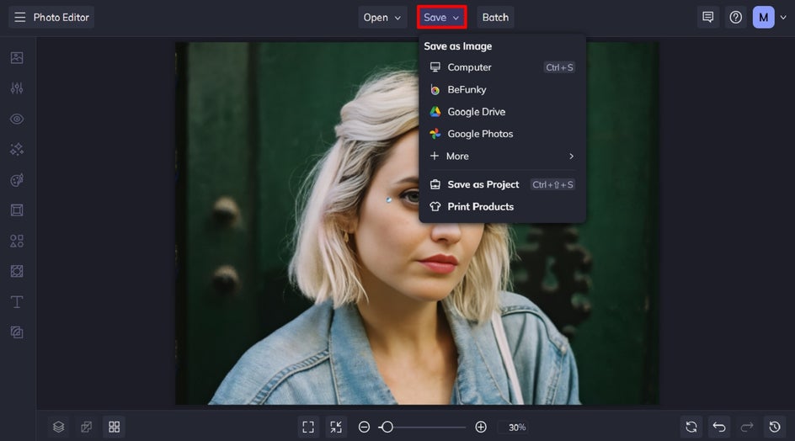The height and width of the screenshot is (441, 795).
Task: Click the fit to screen icon
Action: (x=308, y=427)
